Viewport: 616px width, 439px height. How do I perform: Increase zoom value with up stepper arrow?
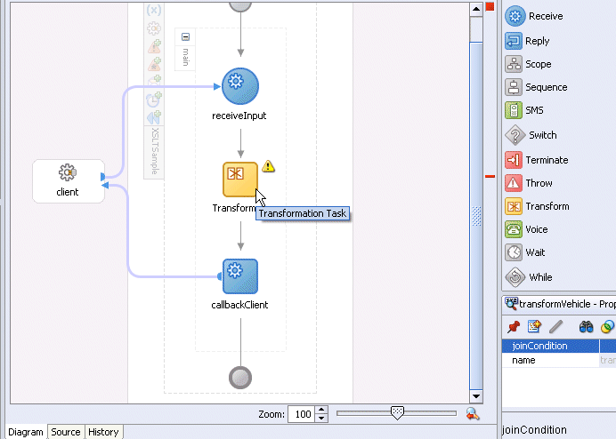[x=321, y=410]
